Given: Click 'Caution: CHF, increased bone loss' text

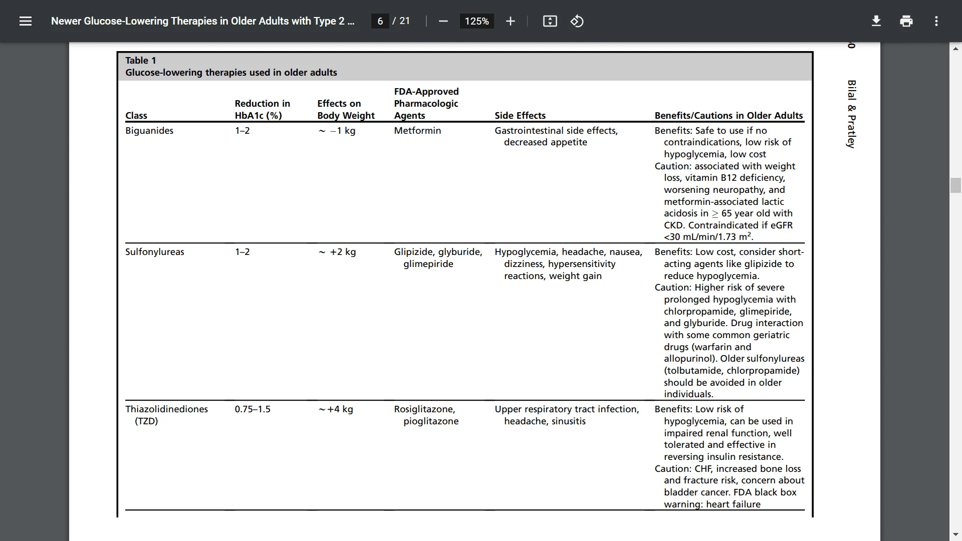Looking at the screenshot, I should coord(728,469).
